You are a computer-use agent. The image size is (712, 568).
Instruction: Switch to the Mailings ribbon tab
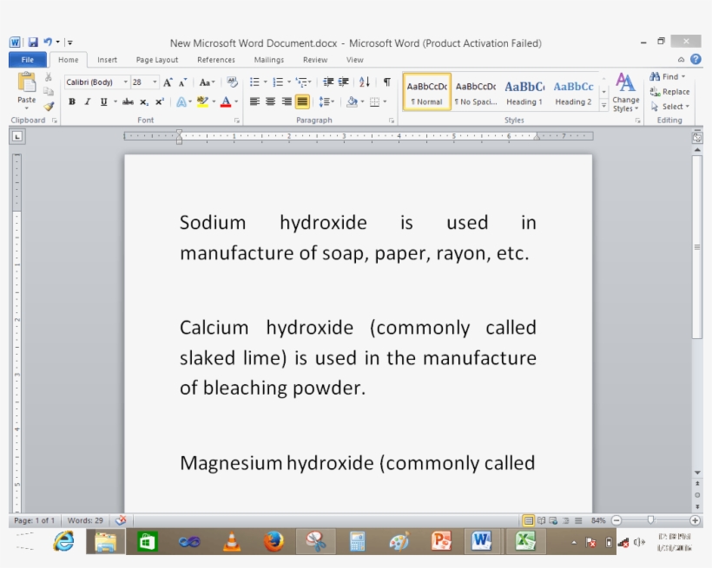click(x=268, y=60)
